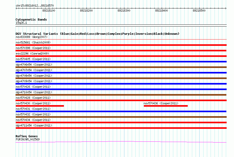Click the nsv570434 (Cooper2011) label
The width and height of the screenshot is (234, 157).
[x=33, y=120]
